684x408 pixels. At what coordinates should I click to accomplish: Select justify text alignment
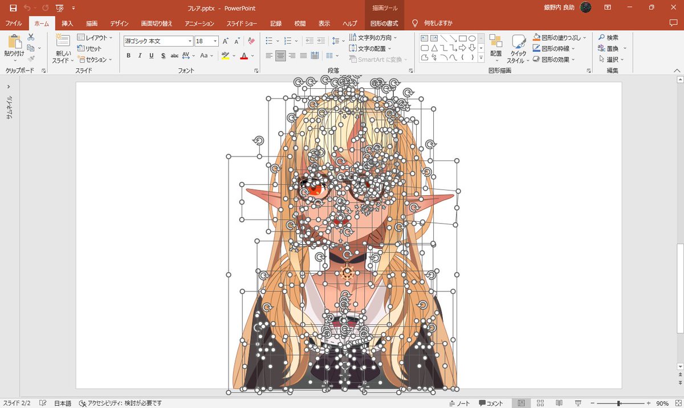[x=303, y=56]
